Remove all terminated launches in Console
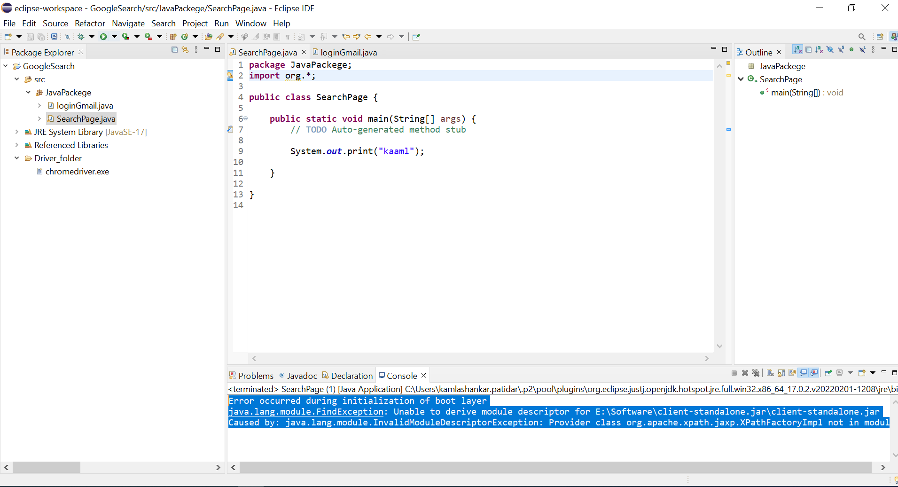This screenshot has width=898, height=487. pos(756,373)
